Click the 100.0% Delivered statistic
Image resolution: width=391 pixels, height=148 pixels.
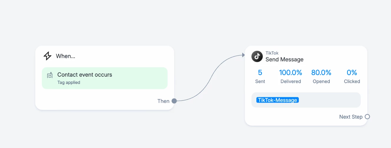[291, 76]
